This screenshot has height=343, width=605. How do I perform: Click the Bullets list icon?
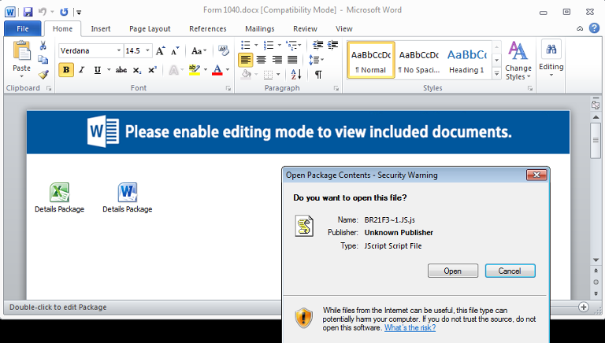point(246,45)
